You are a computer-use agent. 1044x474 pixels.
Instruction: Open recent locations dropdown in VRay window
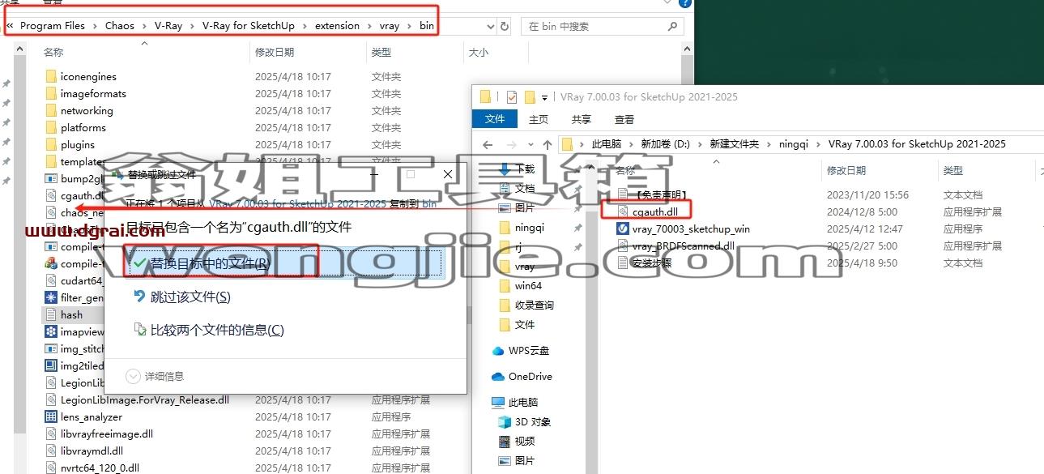coord(531,145)
